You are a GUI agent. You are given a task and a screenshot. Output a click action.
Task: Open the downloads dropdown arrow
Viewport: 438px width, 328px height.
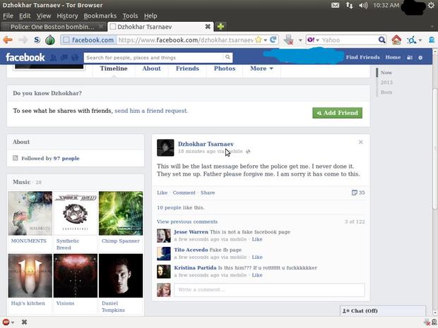tap(300, 40)
